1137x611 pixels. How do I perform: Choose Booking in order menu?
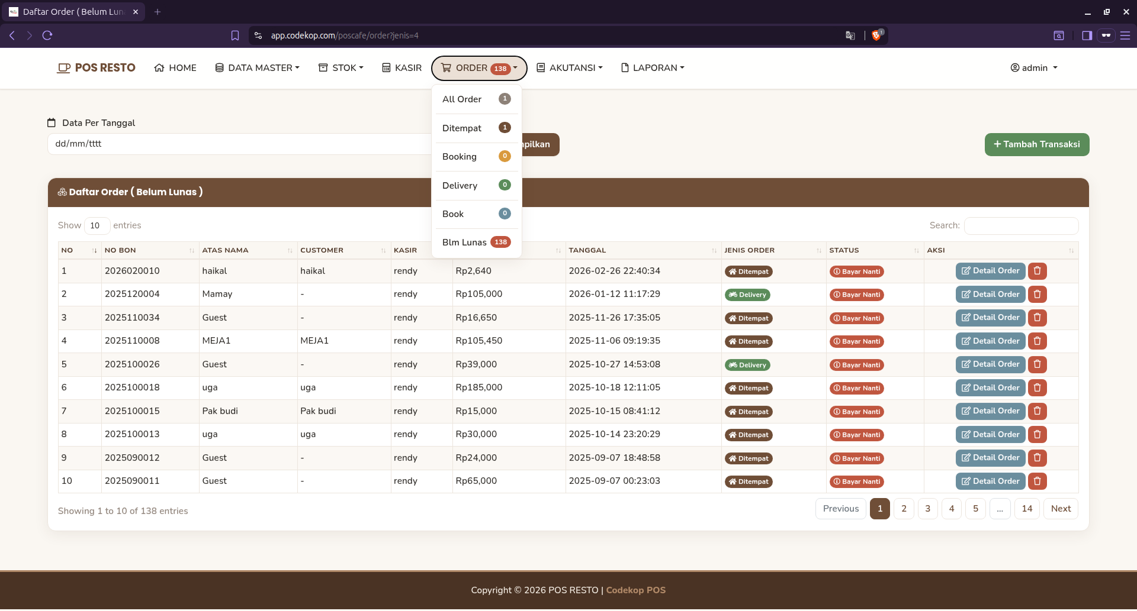pos(477,157)
